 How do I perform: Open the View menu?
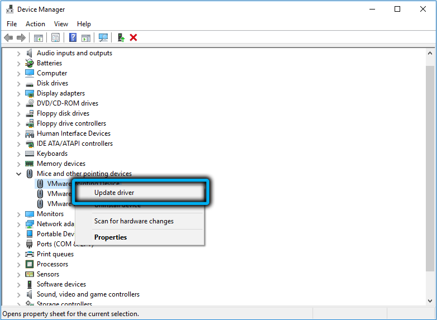pyautogui.click(x=61, y=24)
